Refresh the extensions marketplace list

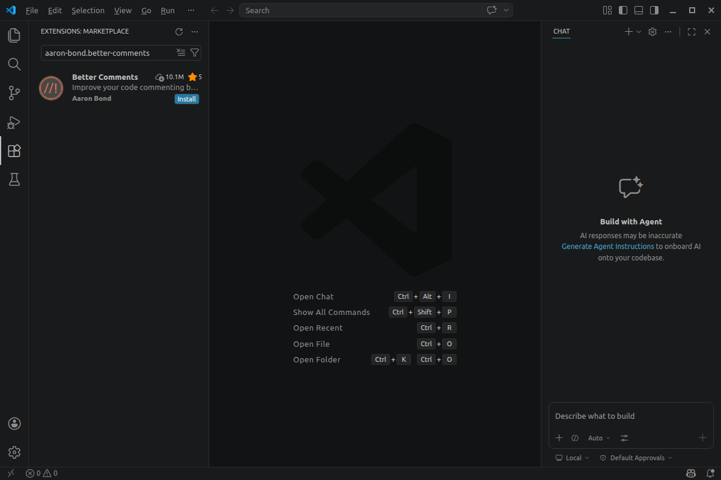(x=178, y=32)
